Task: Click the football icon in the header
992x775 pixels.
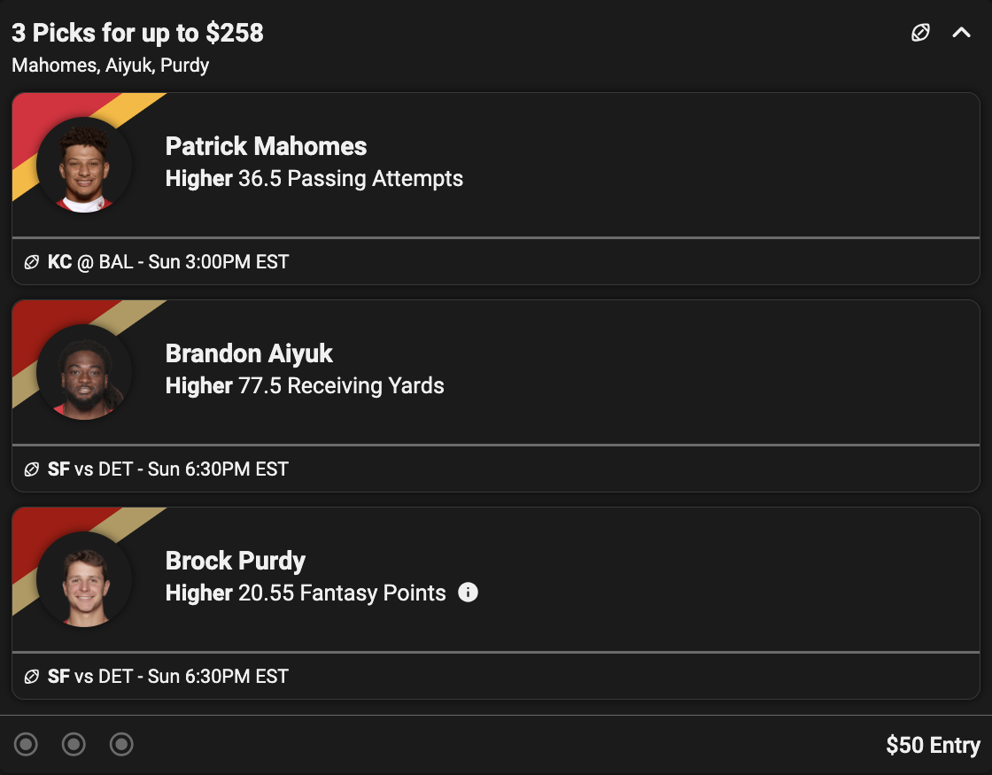Action: (x=921, y=34)
